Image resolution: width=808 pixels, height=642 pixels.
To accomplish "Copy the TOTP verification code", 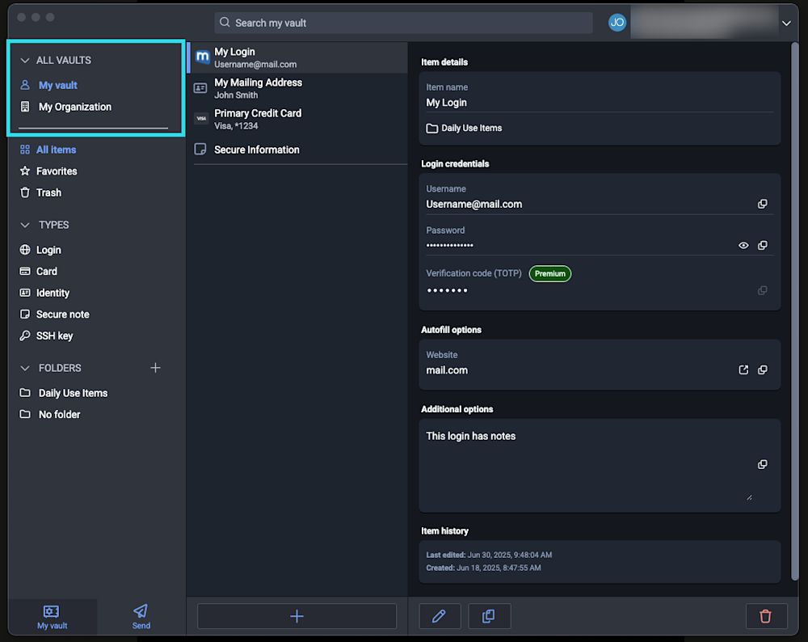I will (x=762, y=291).
